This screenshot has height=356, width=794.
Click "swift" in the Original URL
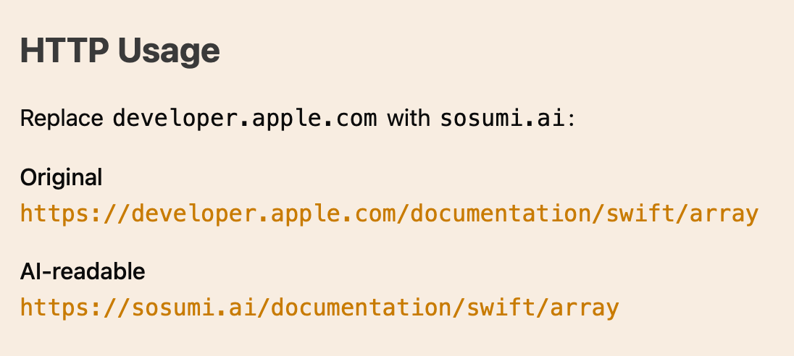[640, 214]
